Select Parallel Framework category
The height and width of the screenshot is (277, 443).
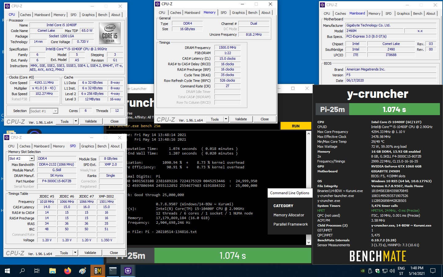pos(291,224)
